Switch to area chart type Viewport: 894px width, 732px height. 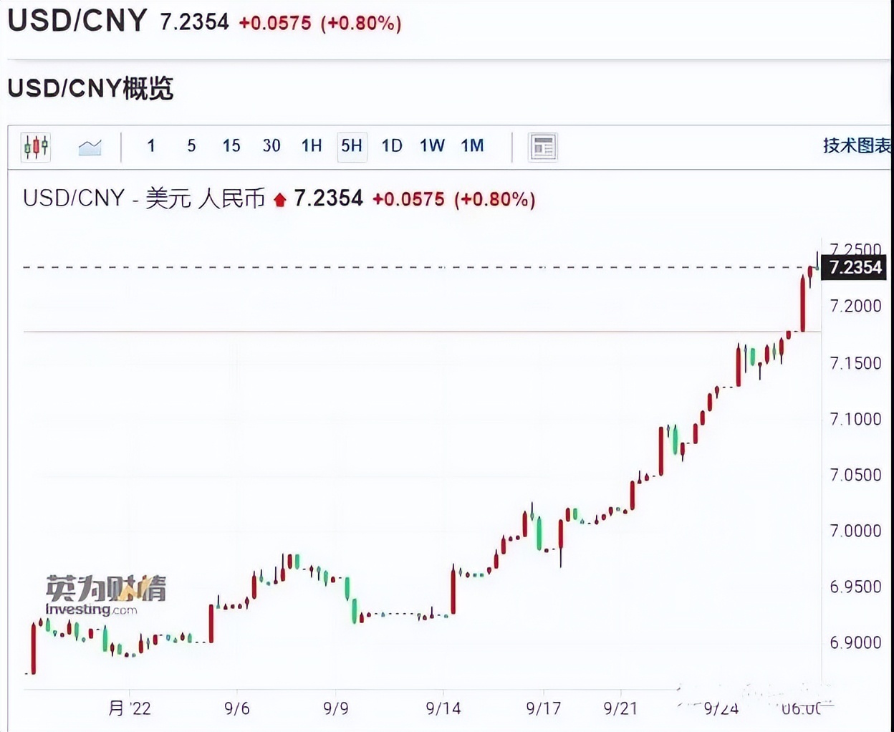(90, 147)
